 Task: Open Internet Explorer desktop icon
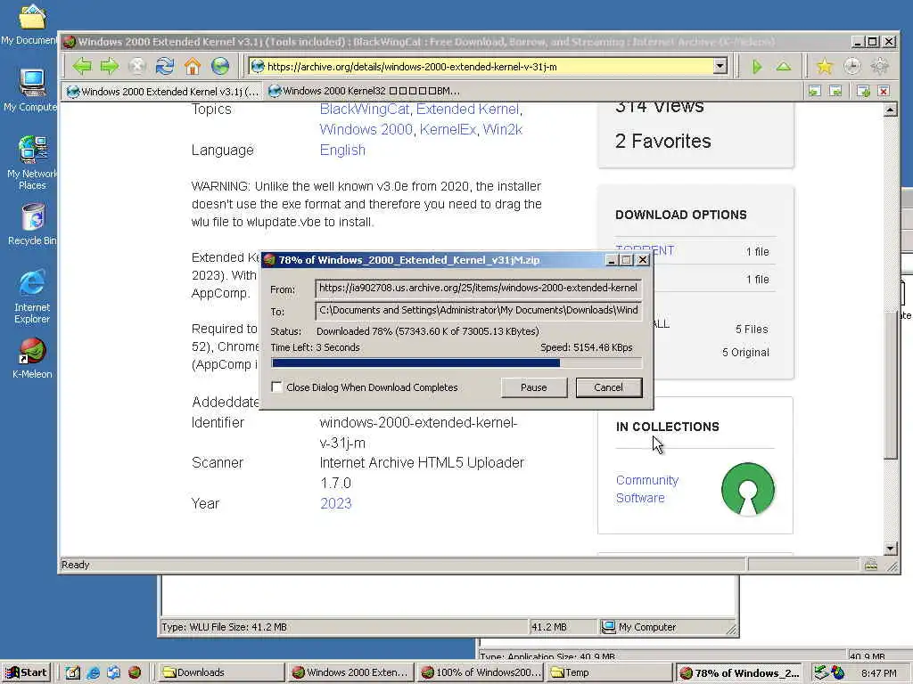point(32,296)
